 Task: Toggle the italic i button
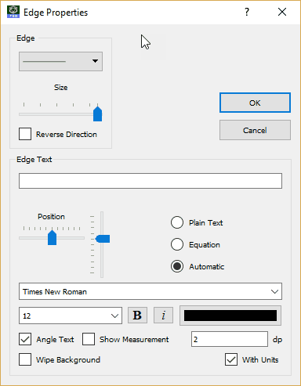163,316
